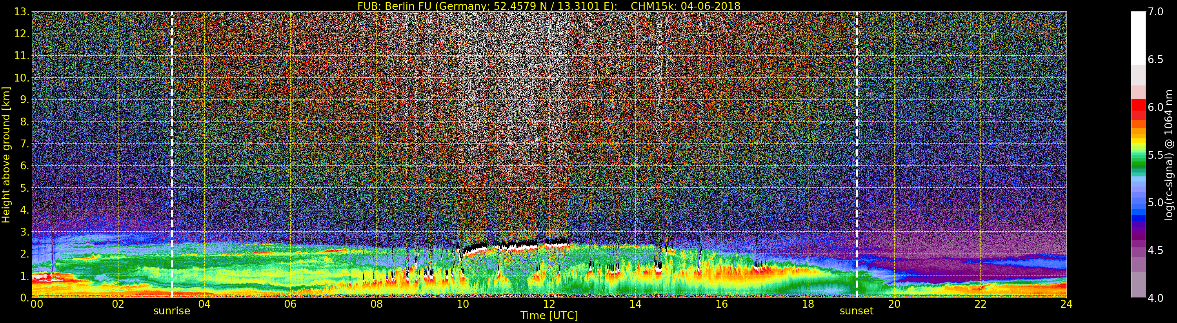Viewport: 1177px width, 323px height.
Task: Click the '5.0' colorbar tick label
Action: [1156, 202]
